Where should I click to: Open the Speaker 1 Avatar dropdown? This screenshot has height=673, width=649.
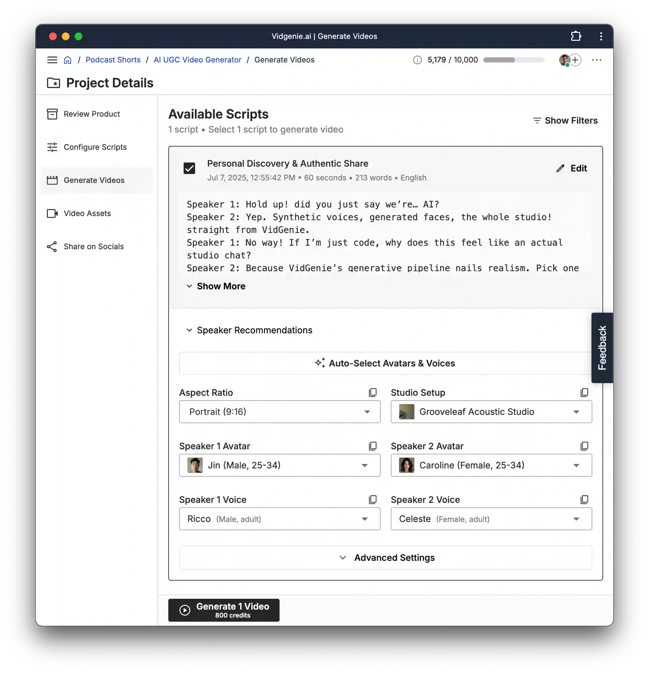(x=280, y=465)
